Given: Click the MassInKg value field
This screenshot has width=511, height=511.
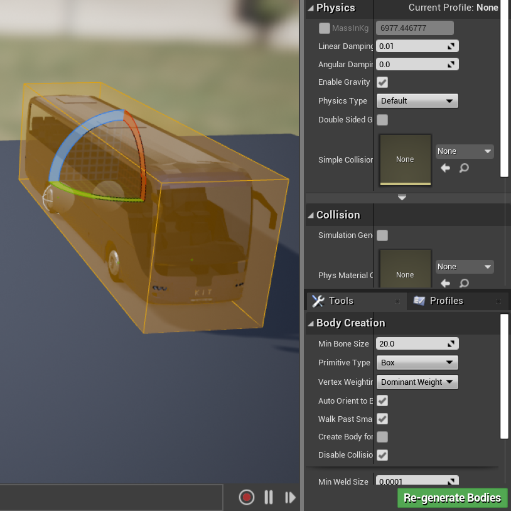Looking at the screenshot, I should [x=414, y=28].
